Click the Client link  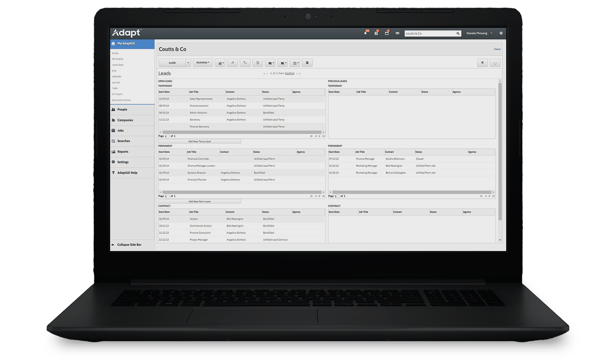(x=497, y=49)
